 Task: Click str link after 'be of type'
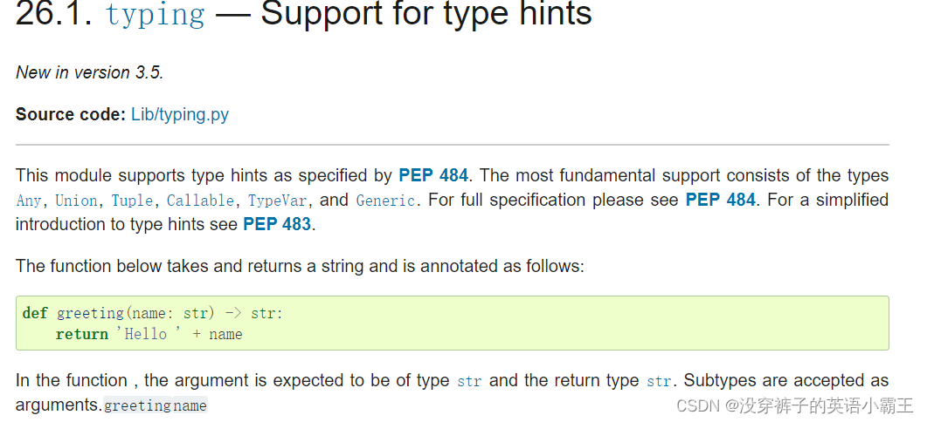tap(469, 381)
